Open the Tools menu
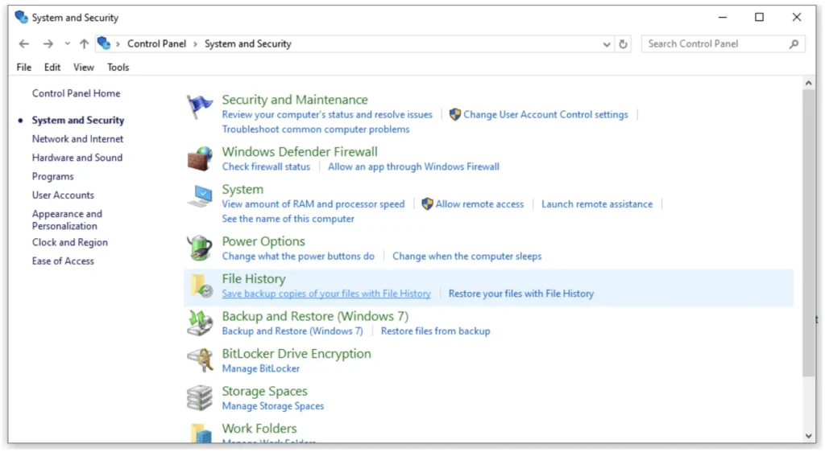Screen dimensions: 825x452 pos(118,68)
